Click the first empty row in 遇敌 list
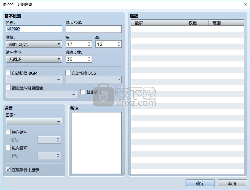 (187, 29)
